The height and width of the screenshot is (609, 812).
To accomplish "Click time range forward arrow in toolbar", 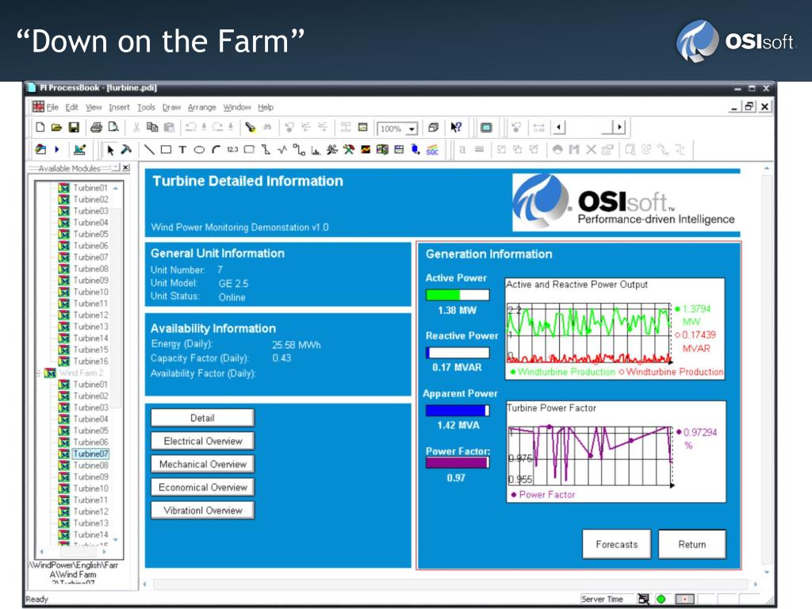I will click(x=619, y=127).
